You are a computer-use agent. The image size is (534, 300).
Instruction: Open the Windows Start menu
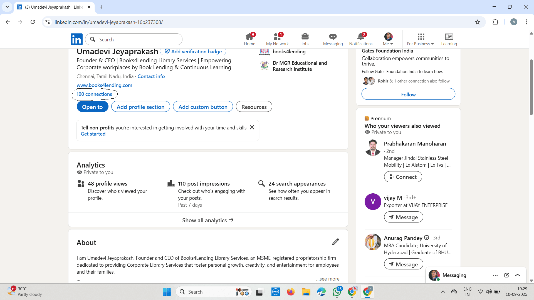167,292
